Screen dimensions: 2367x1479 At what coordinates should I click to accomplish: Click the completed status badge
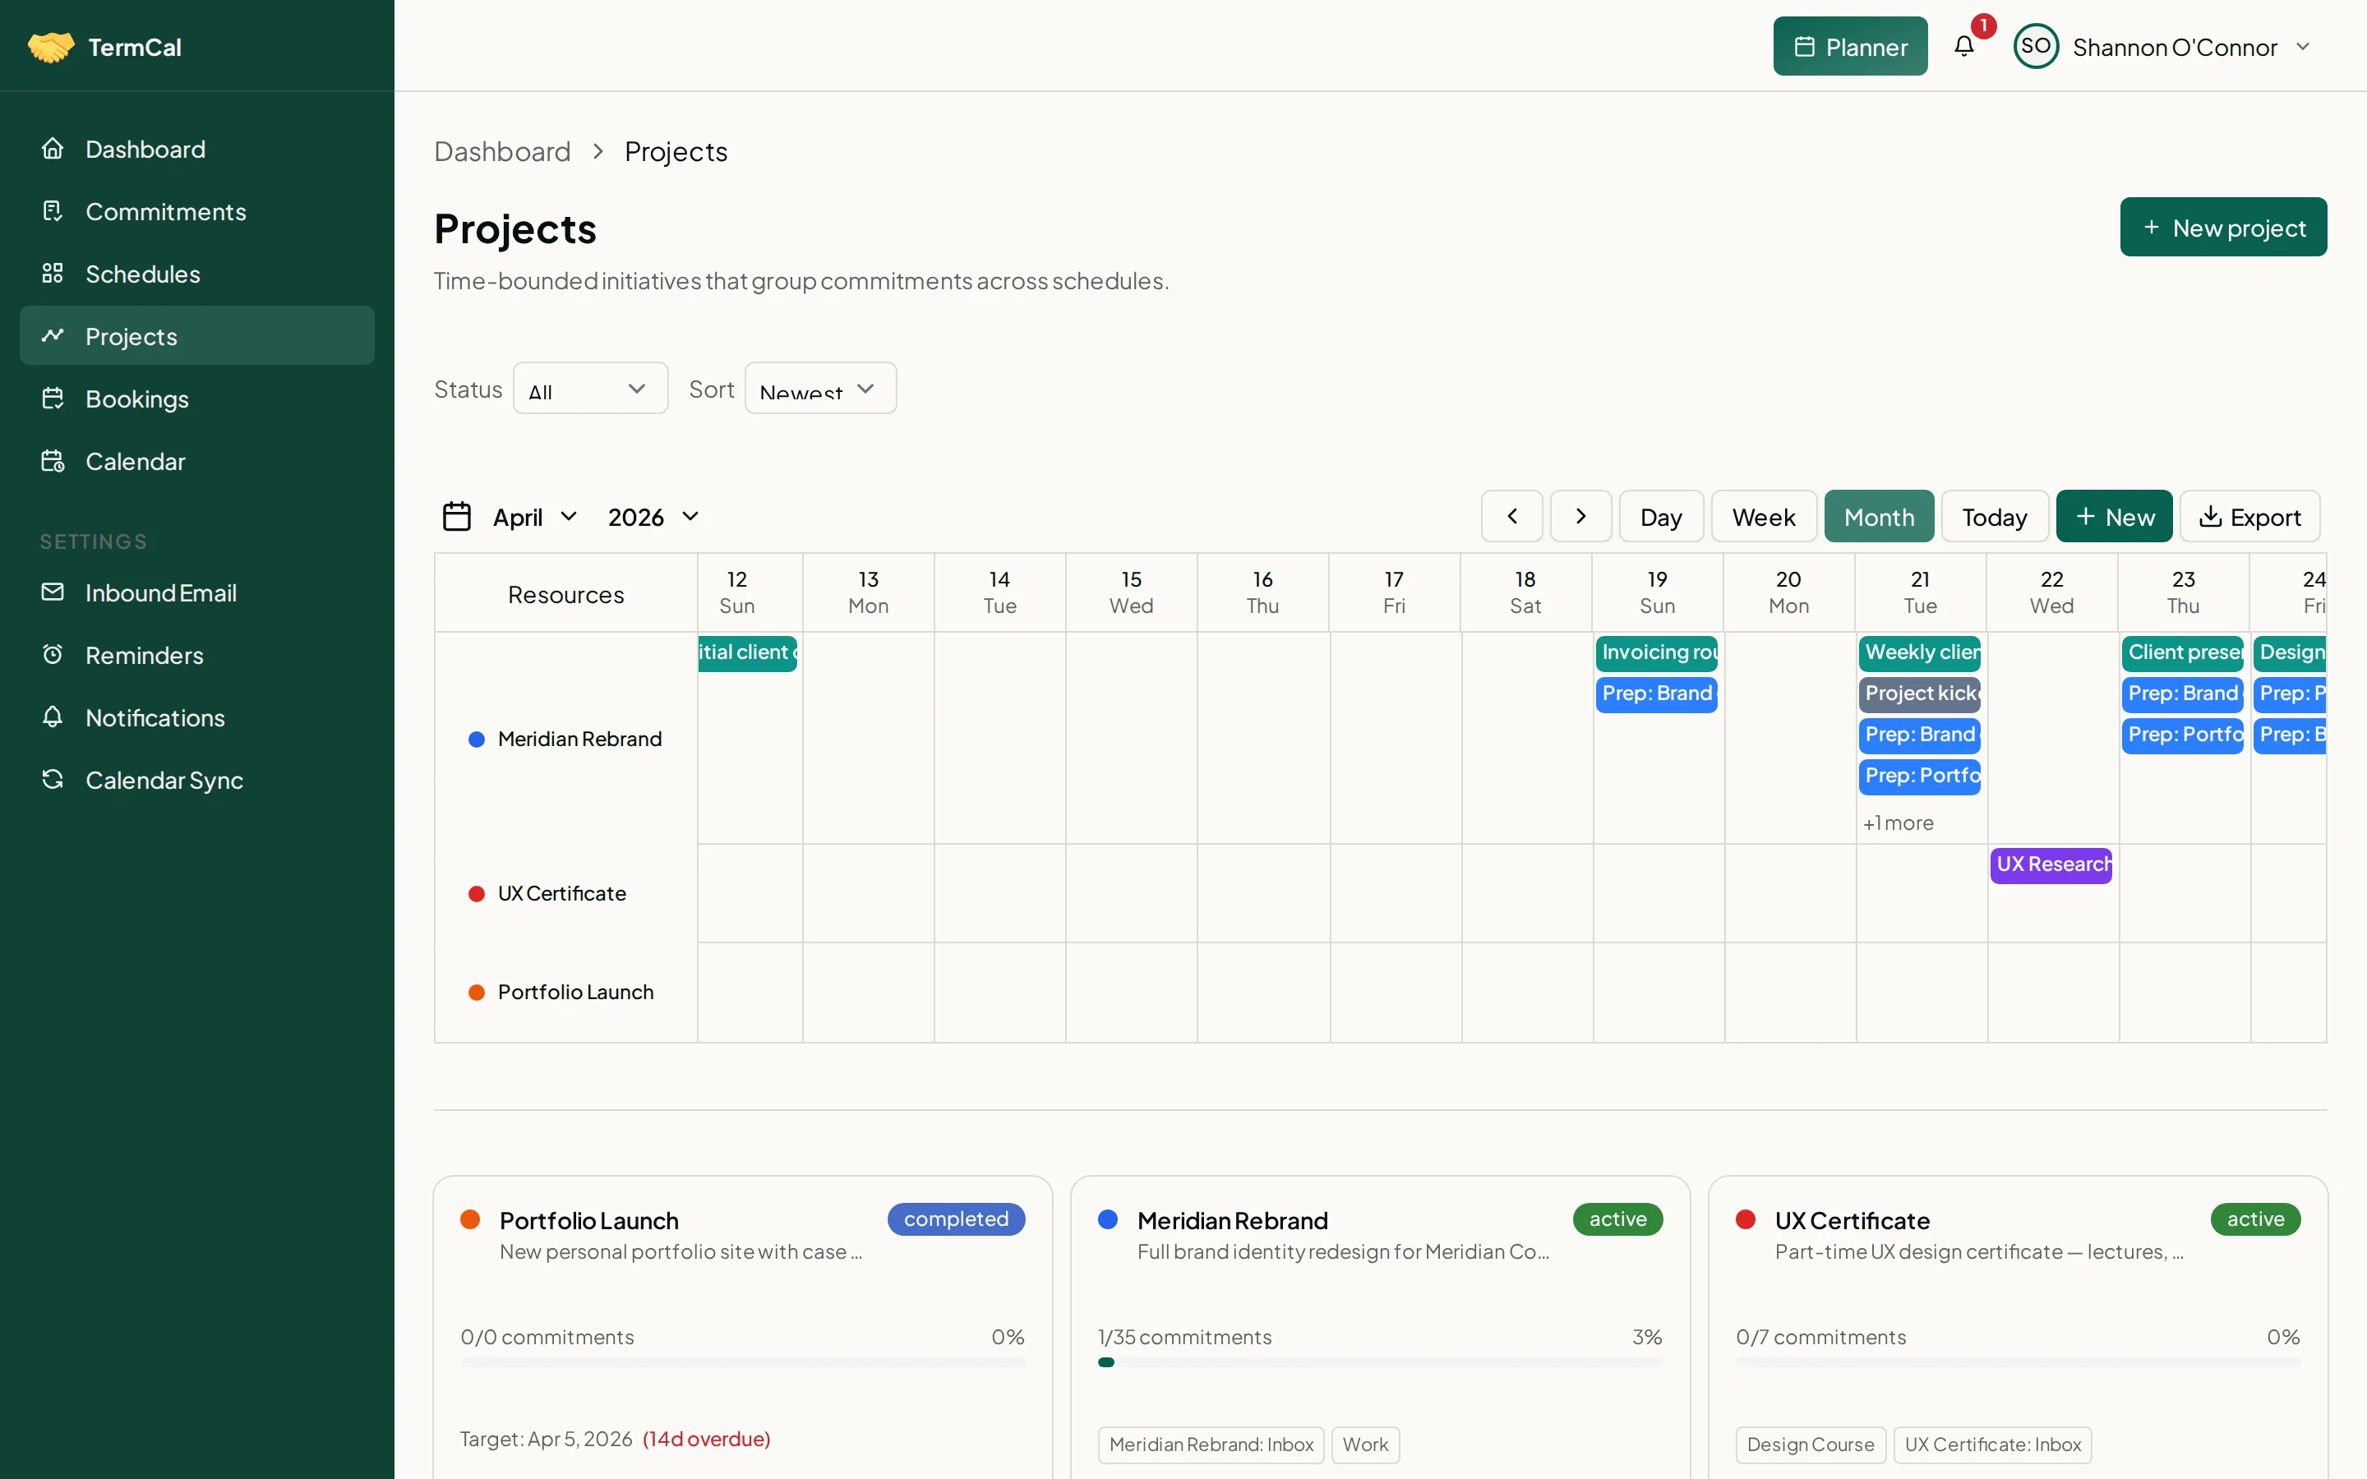[x=956, y=1219]
